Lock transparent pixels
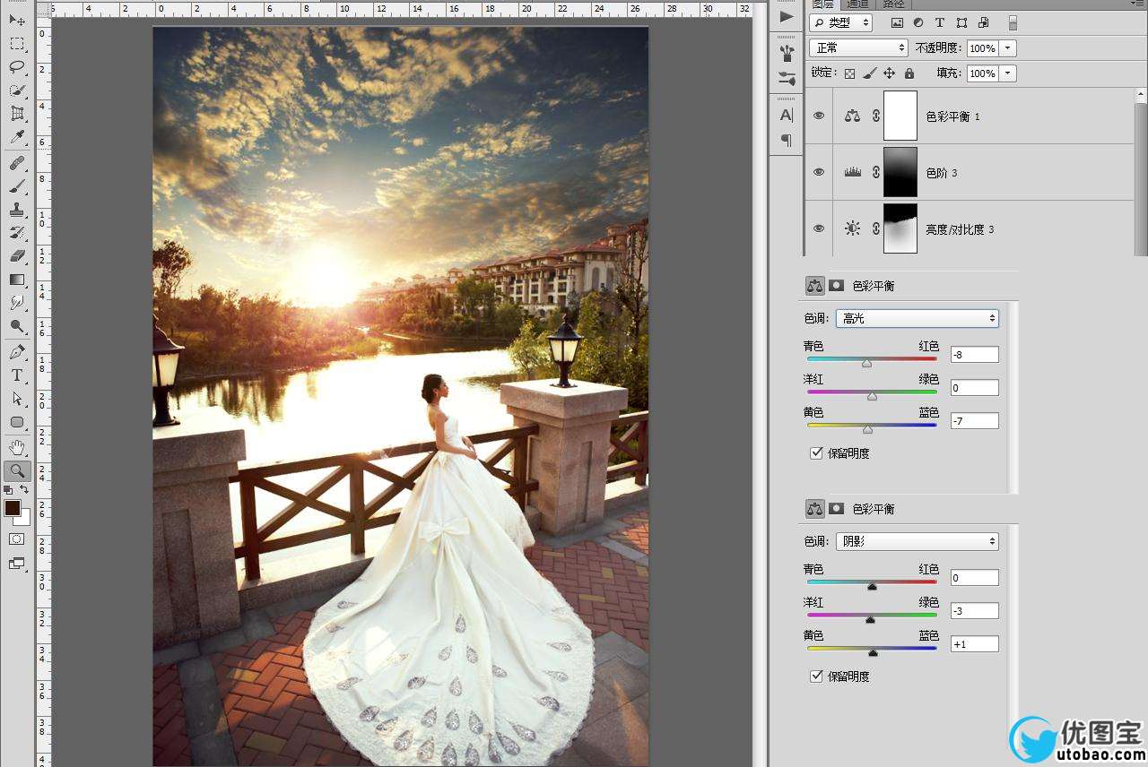This screenshot has height=767, width=1148. click(x=849, y=73)
